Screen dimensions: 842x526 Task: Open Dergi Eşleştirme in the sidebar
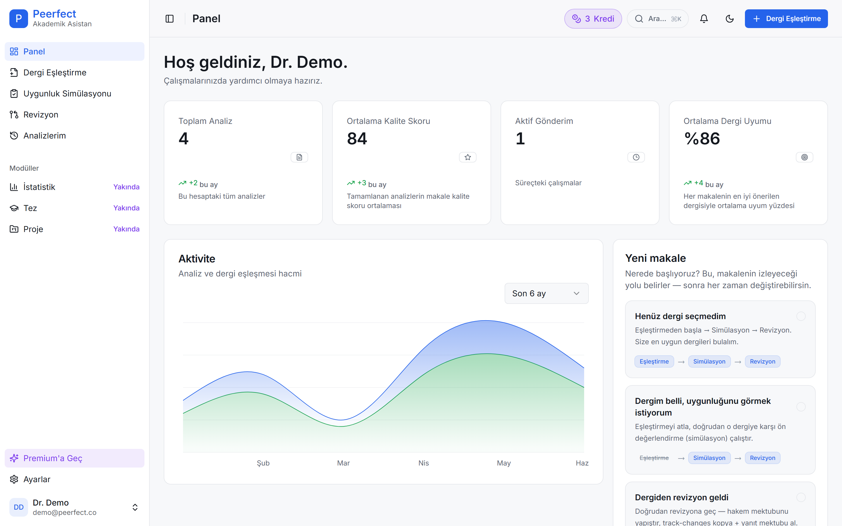tap(75, 72)
